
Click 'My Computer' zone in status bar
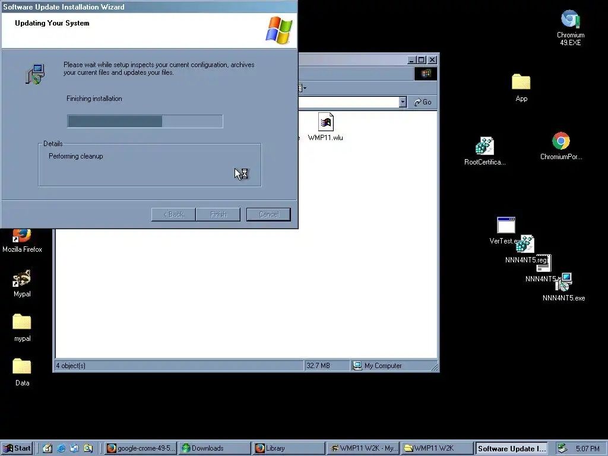point(383,366)
